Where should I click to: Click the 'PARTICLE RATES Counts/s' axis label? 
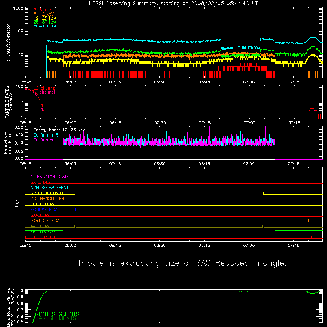click(x=9, y=102)
